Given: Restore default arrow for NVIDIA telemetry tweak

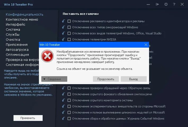Looking at the screenshot, I should tap(64, 39).
